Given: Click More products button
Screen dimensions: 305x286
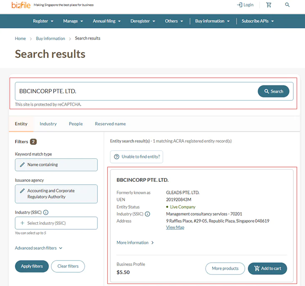Looking at the screenshot, I should point(225,268).
